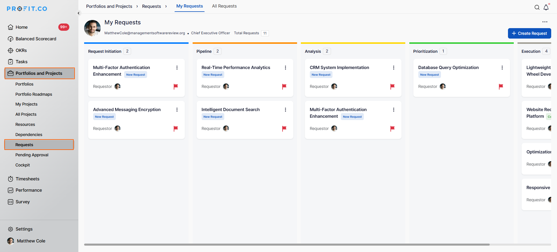Viewport: 557px width, 252px height.
Task: Open Portfolio Roadmaps
Action: click(x=34, y=94)
